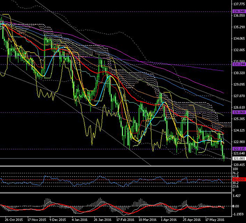Click the 17 May 2016 date label
The image size is (246, 223).
[215, 220]
